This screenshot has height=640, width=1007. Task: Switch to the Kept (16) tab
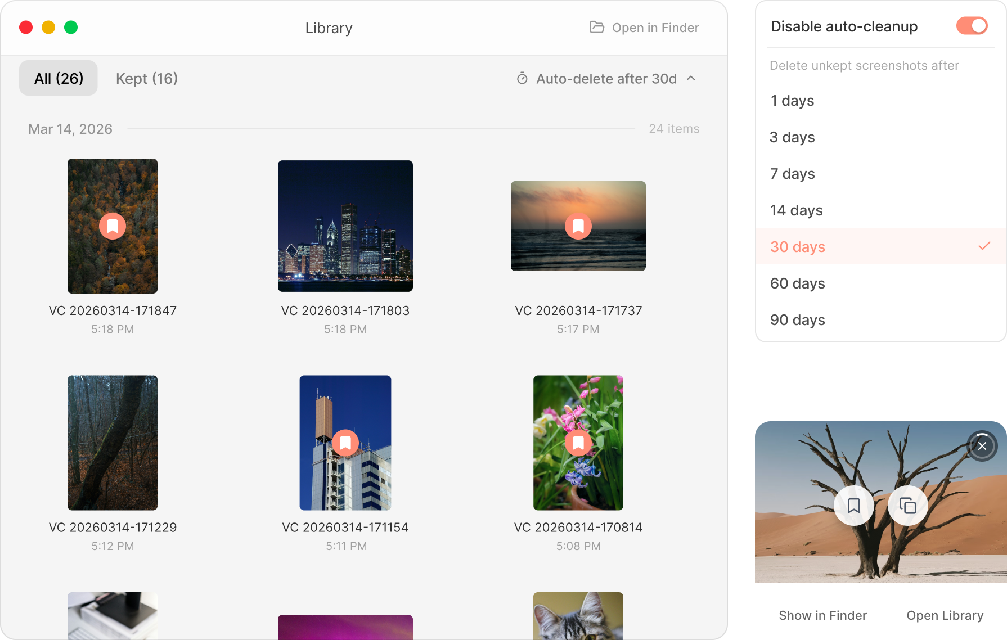(x=146, y=78)
